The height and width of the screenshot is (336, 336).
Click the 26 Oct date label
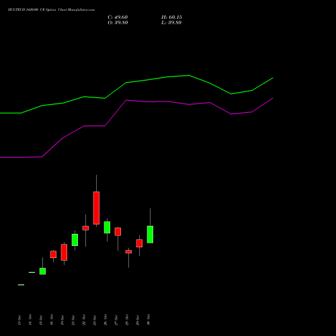[x=106, y=320]
